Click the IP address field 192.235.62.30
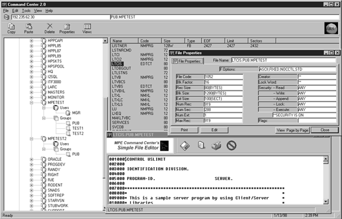Screen dimensions: 342x219 (x=60, y=17)
